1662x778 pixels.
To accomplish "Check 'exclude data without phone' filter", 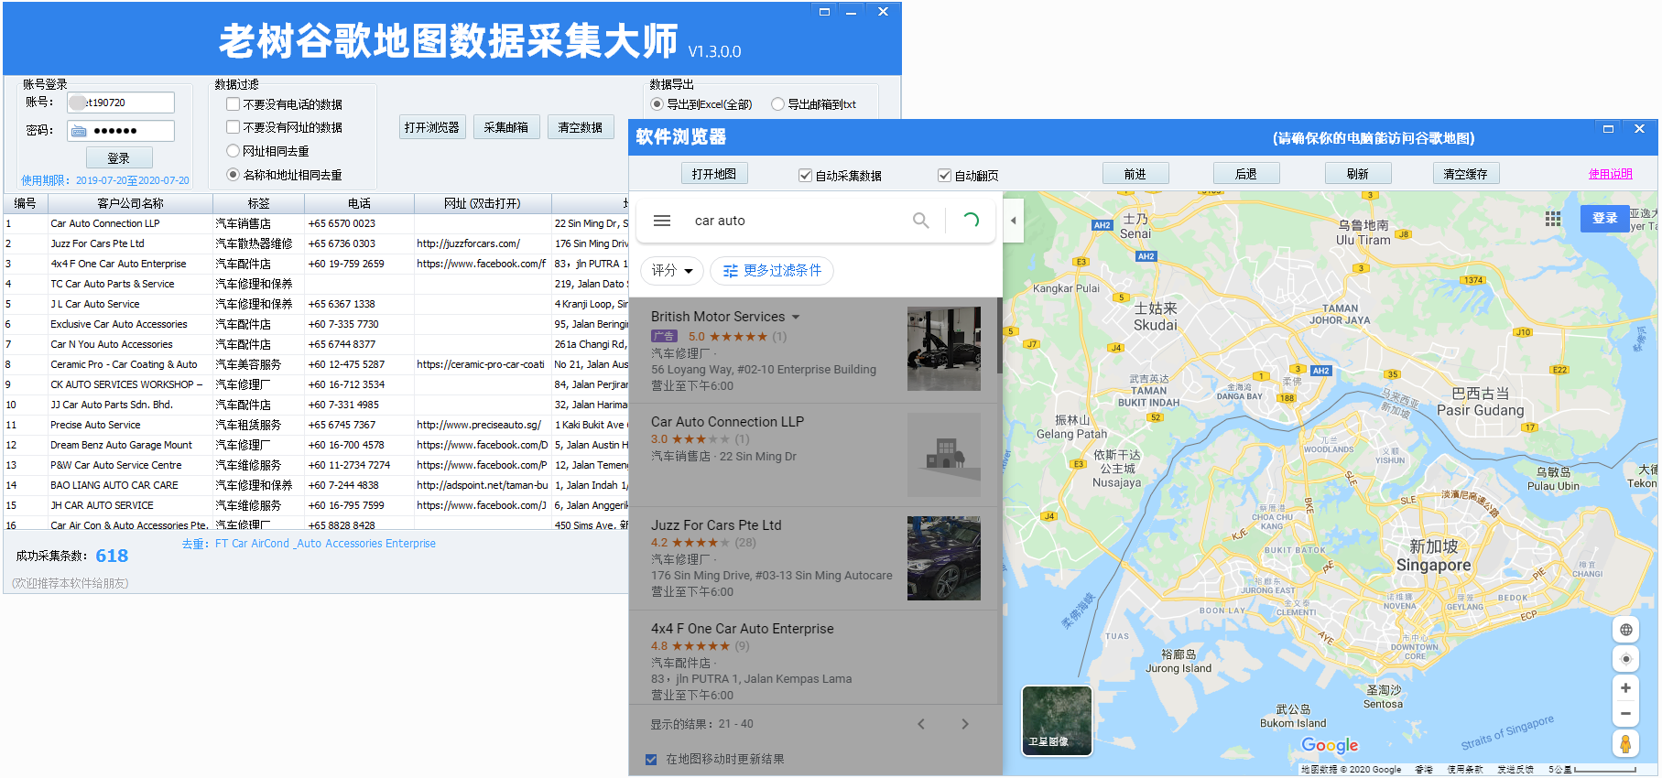I will [x=234, y=104].
